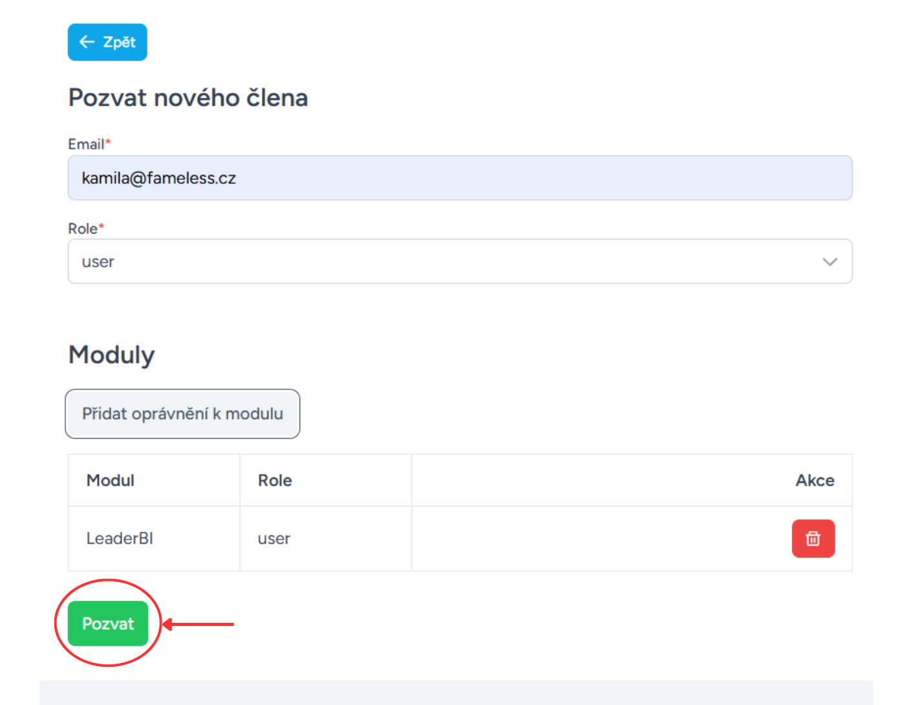Screen dimensions: 913x705
Task: Click the green Pozvat invite button
Action: [108, 624]
